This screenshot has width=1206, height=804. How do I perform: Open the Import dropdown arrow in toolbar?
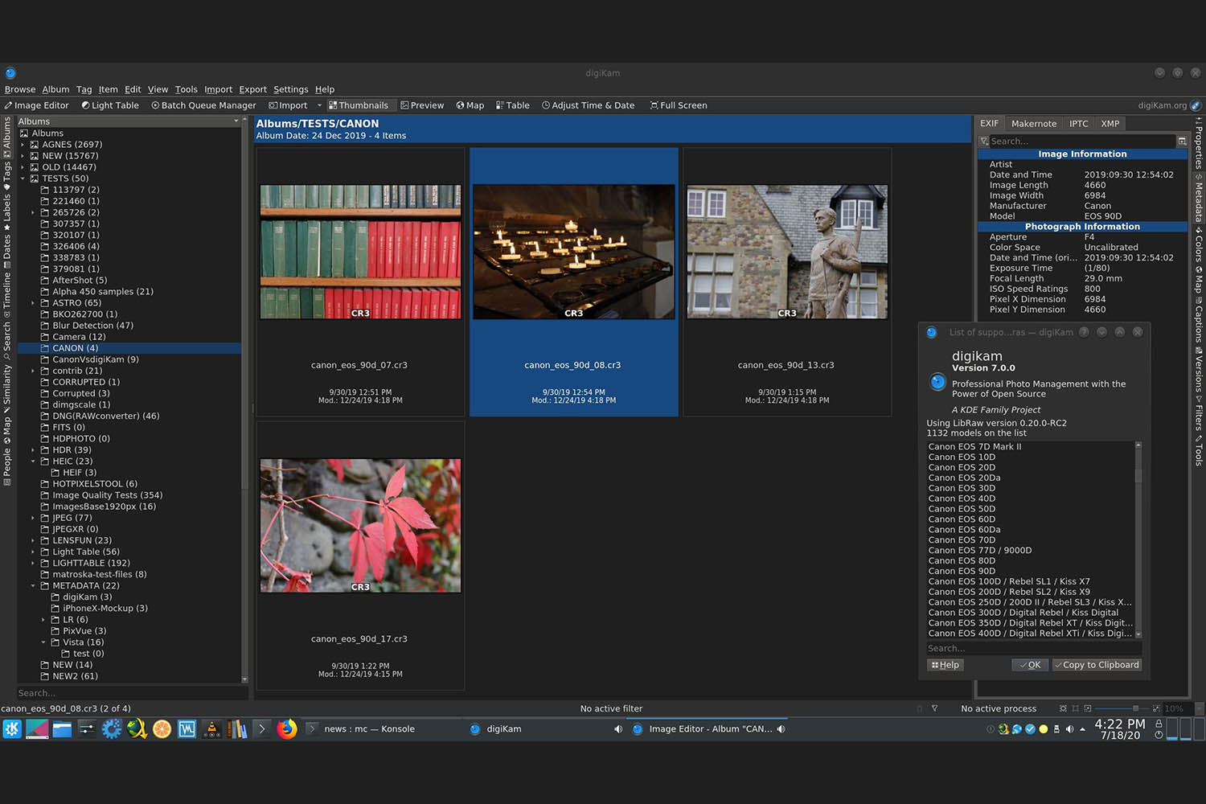pyautogui.click(x=319, y=105)
